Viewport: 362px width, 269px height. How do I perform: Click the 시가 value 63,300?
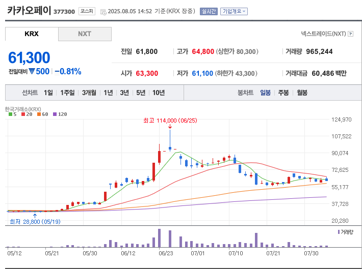click(x=147, y=73)
